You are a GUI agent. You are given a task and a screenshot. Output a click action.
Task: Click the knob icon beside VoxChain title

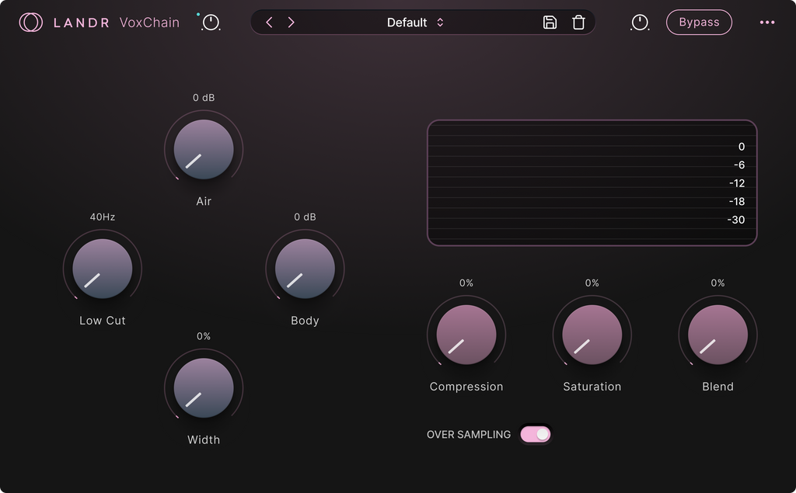(x=211, y=23)
